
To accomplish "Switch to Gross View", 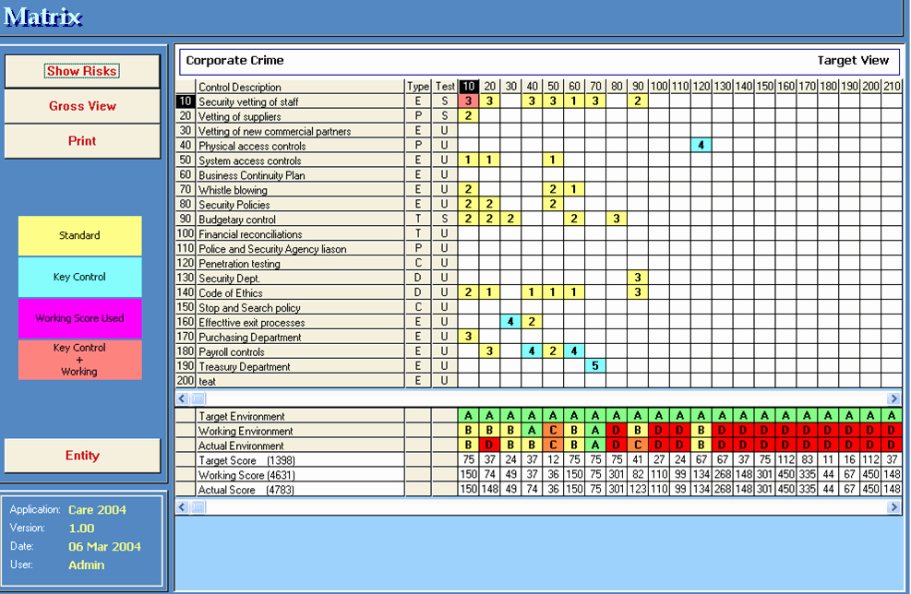I will pyautogui.click(x=82, y=106).
